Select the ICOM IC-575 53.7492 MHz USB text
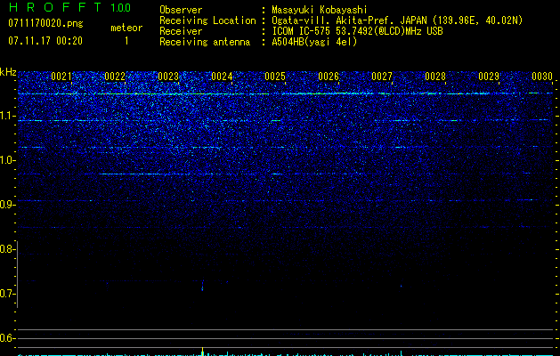Image resolution: width=560 pixels, height=356 pixels. [x=357, y=31]
